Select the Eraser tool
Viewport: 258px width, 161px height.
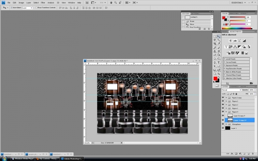coord(215,55)
